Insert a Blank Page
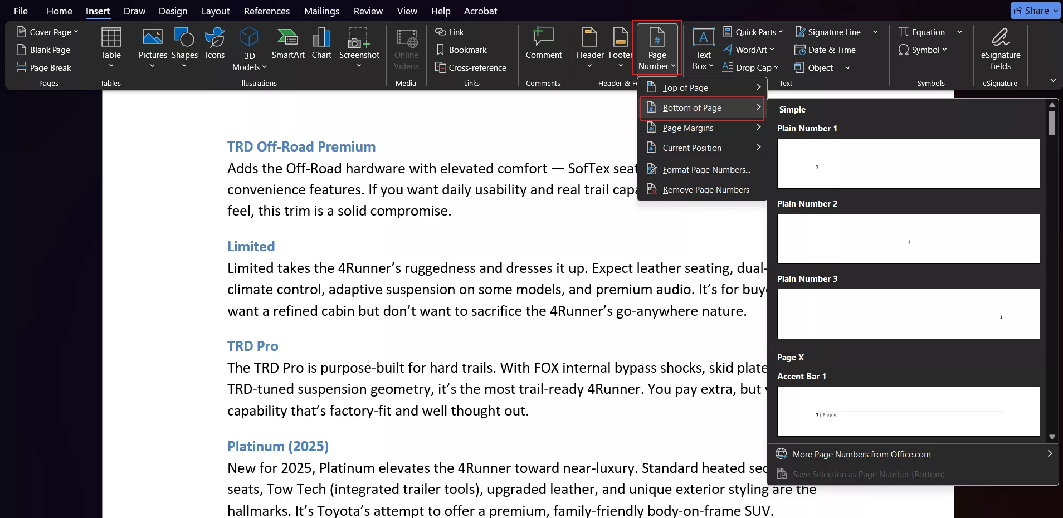Viewport: 1063px width, 518px height. pos(44,50)
